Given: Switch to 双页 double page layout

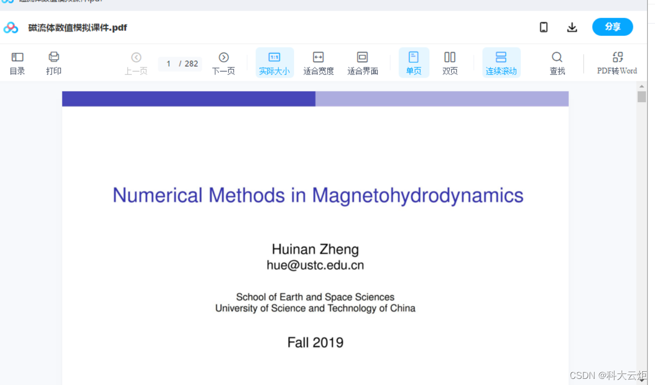Looking at the screenshot, I should click(450, 64).
